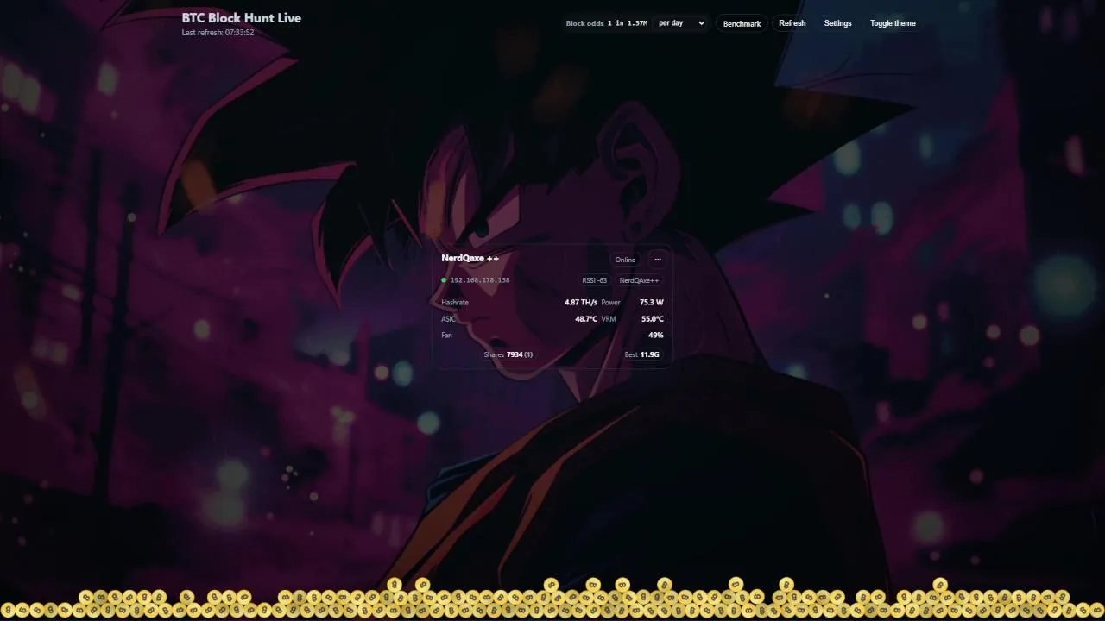
Task: Click the Fan label
Action: pos(446,336)
